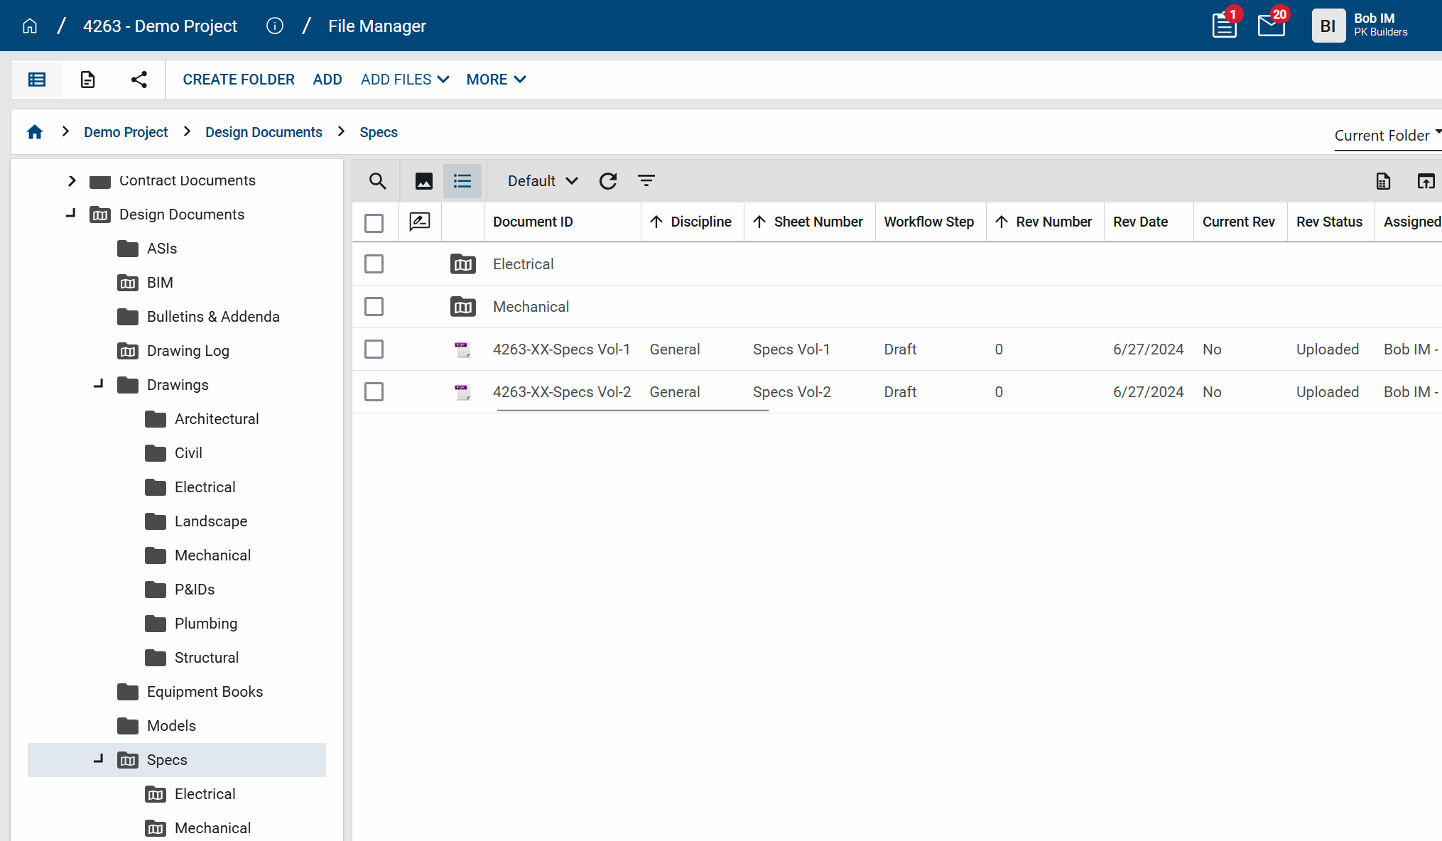Open the mail inbox with 20 notifications
Image resolution: width=1442 pixels, height=841 pixels.
click(1272, 26)
